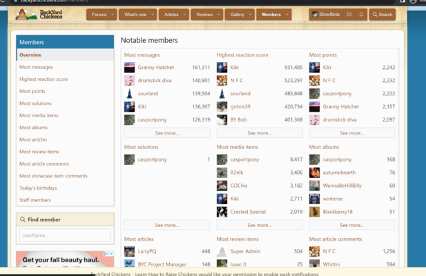
Task: Expand the Gallery dropdown arrow
Action: pyautogui.click(x=250, y=14)
